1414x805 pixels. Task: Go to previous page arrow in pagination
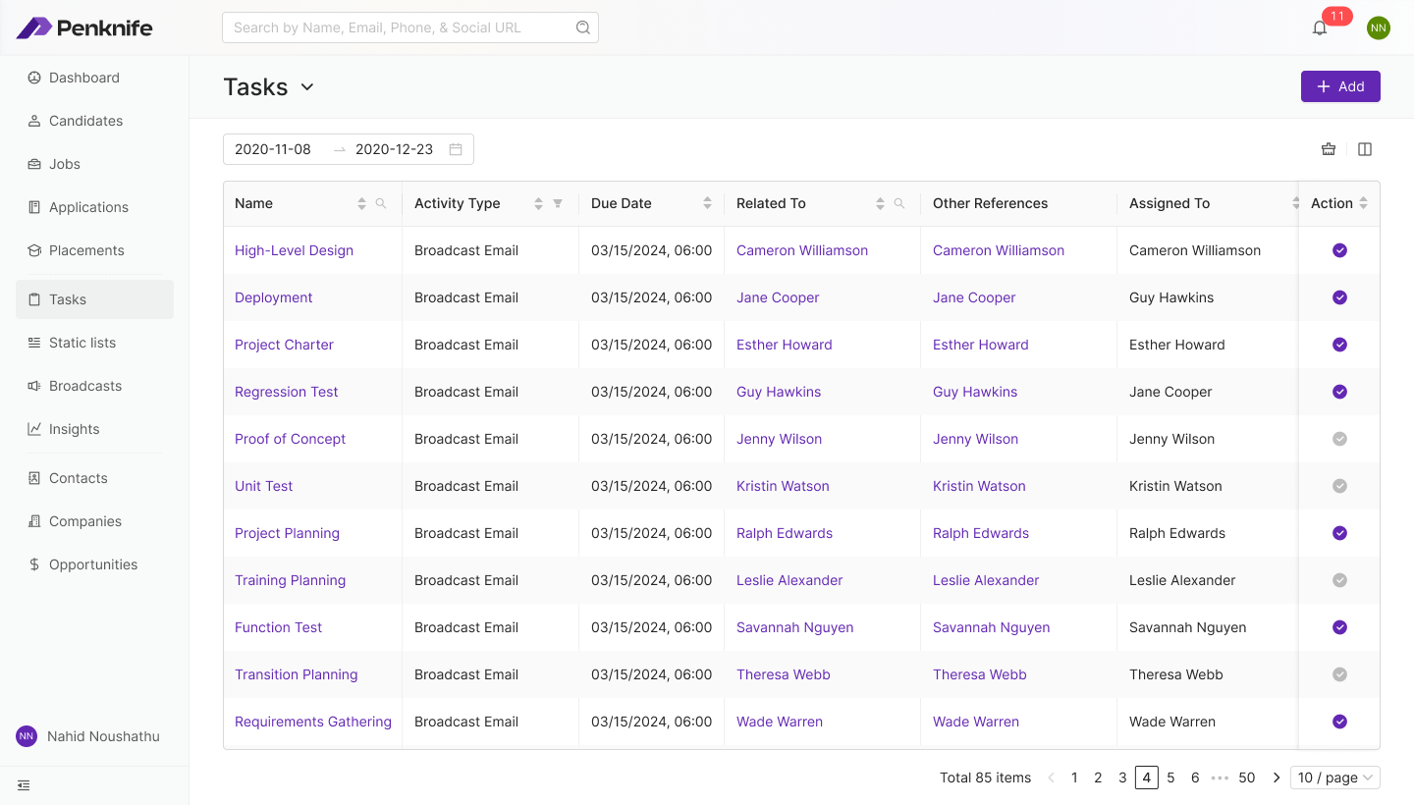(x=1051, y=778)
